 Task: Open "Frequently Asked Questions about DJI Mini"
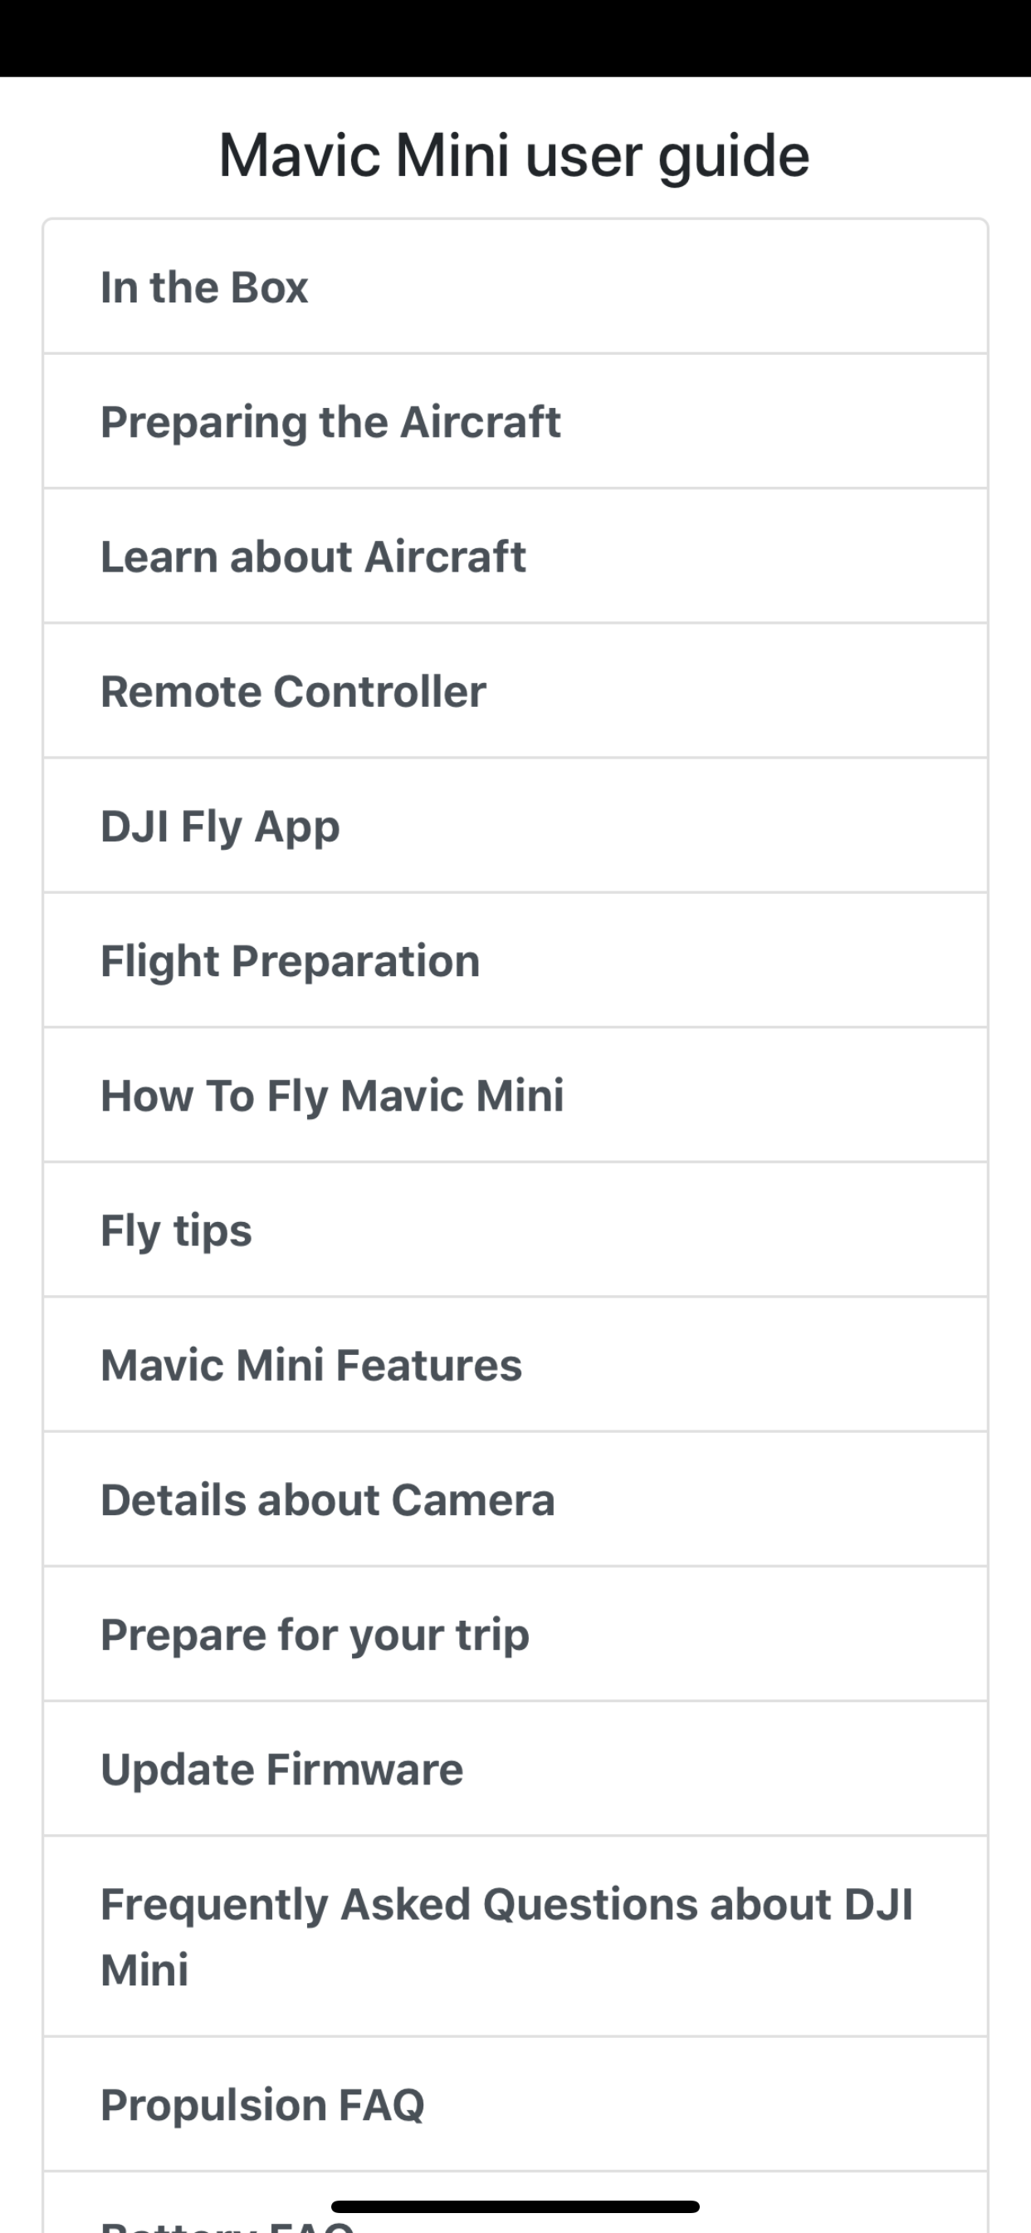point(515,1935)
